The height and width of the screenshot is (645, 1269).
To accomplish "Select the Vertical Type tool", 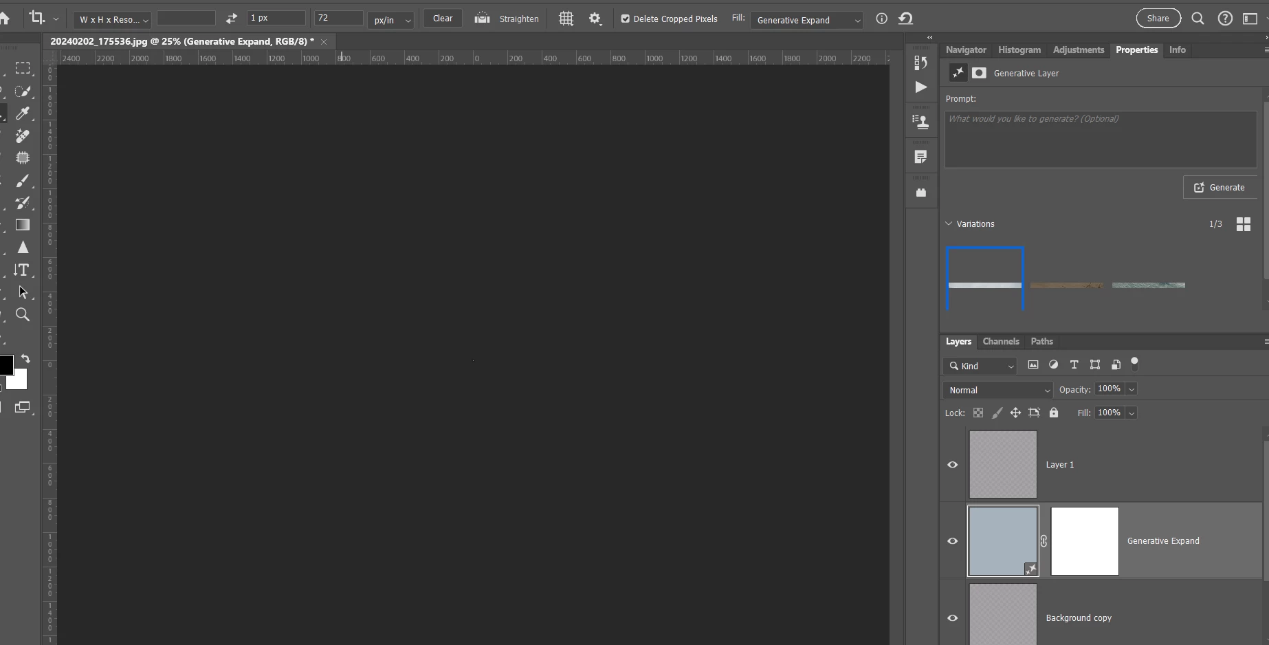I will click(23, 270).
